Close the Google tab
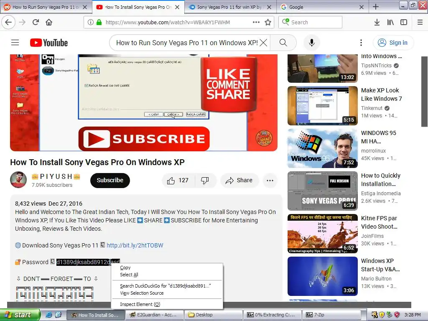Screen dimensions: 428x321 click(362, 7)
